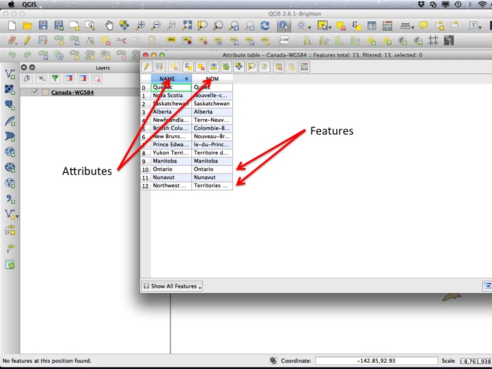Open the QGIS menu in menu bar
The width and height of the screenshot is (492, 369).
(x=29, y=4)
